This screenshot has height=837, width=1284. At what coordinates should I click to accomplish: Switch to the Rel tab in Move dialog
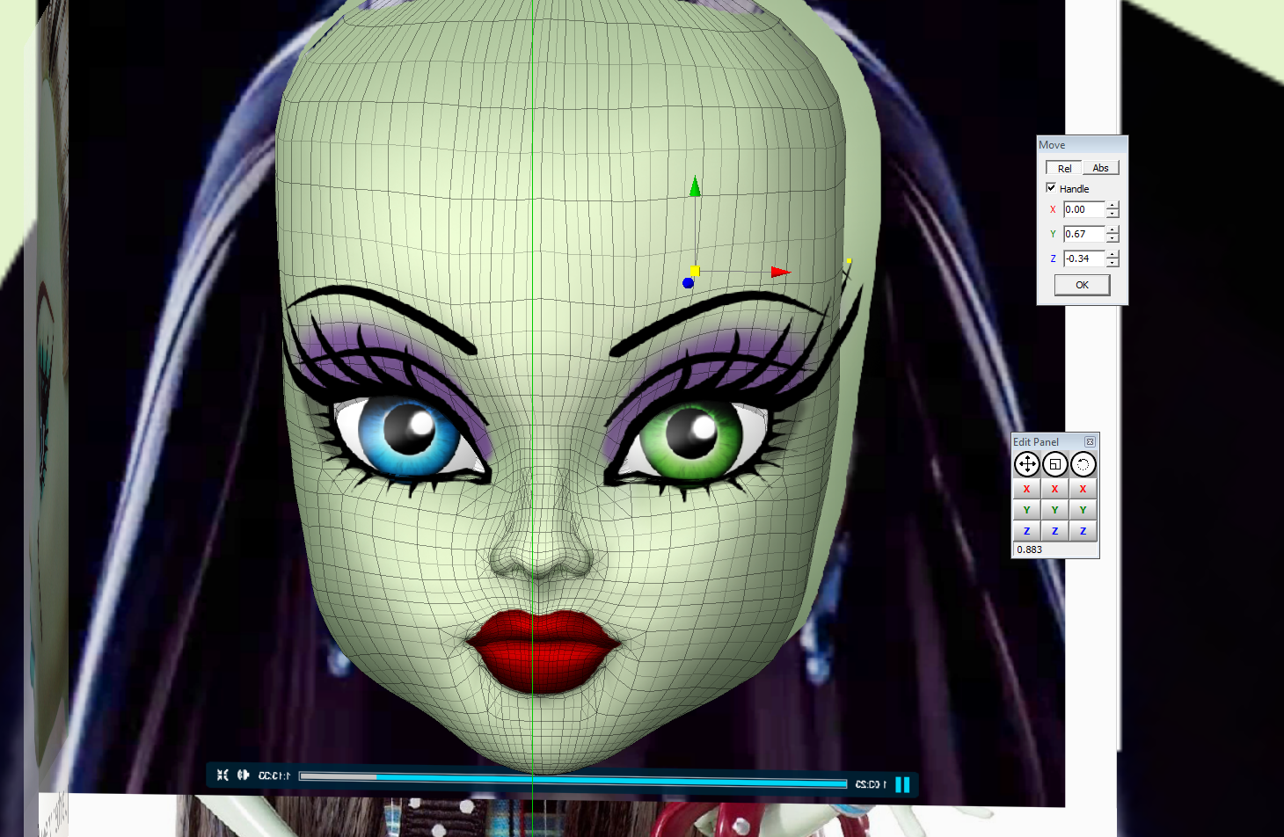point(1064,168)
